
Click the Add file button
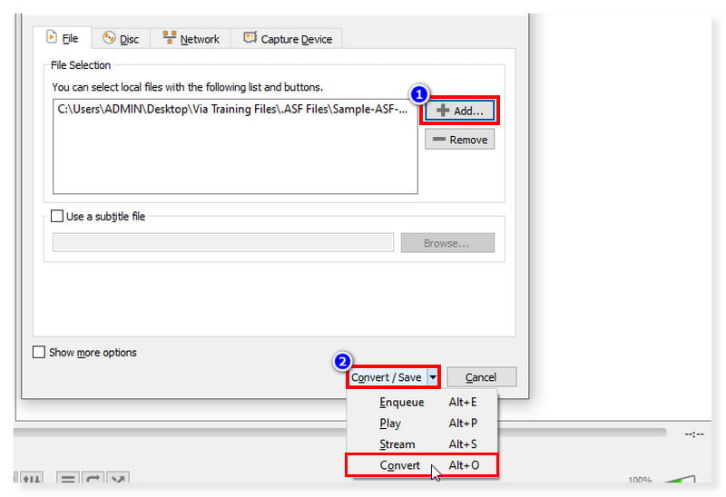(459, 111)
